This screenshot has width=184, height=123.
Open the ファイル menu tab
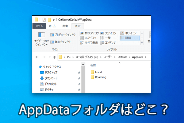coord(39,26)
